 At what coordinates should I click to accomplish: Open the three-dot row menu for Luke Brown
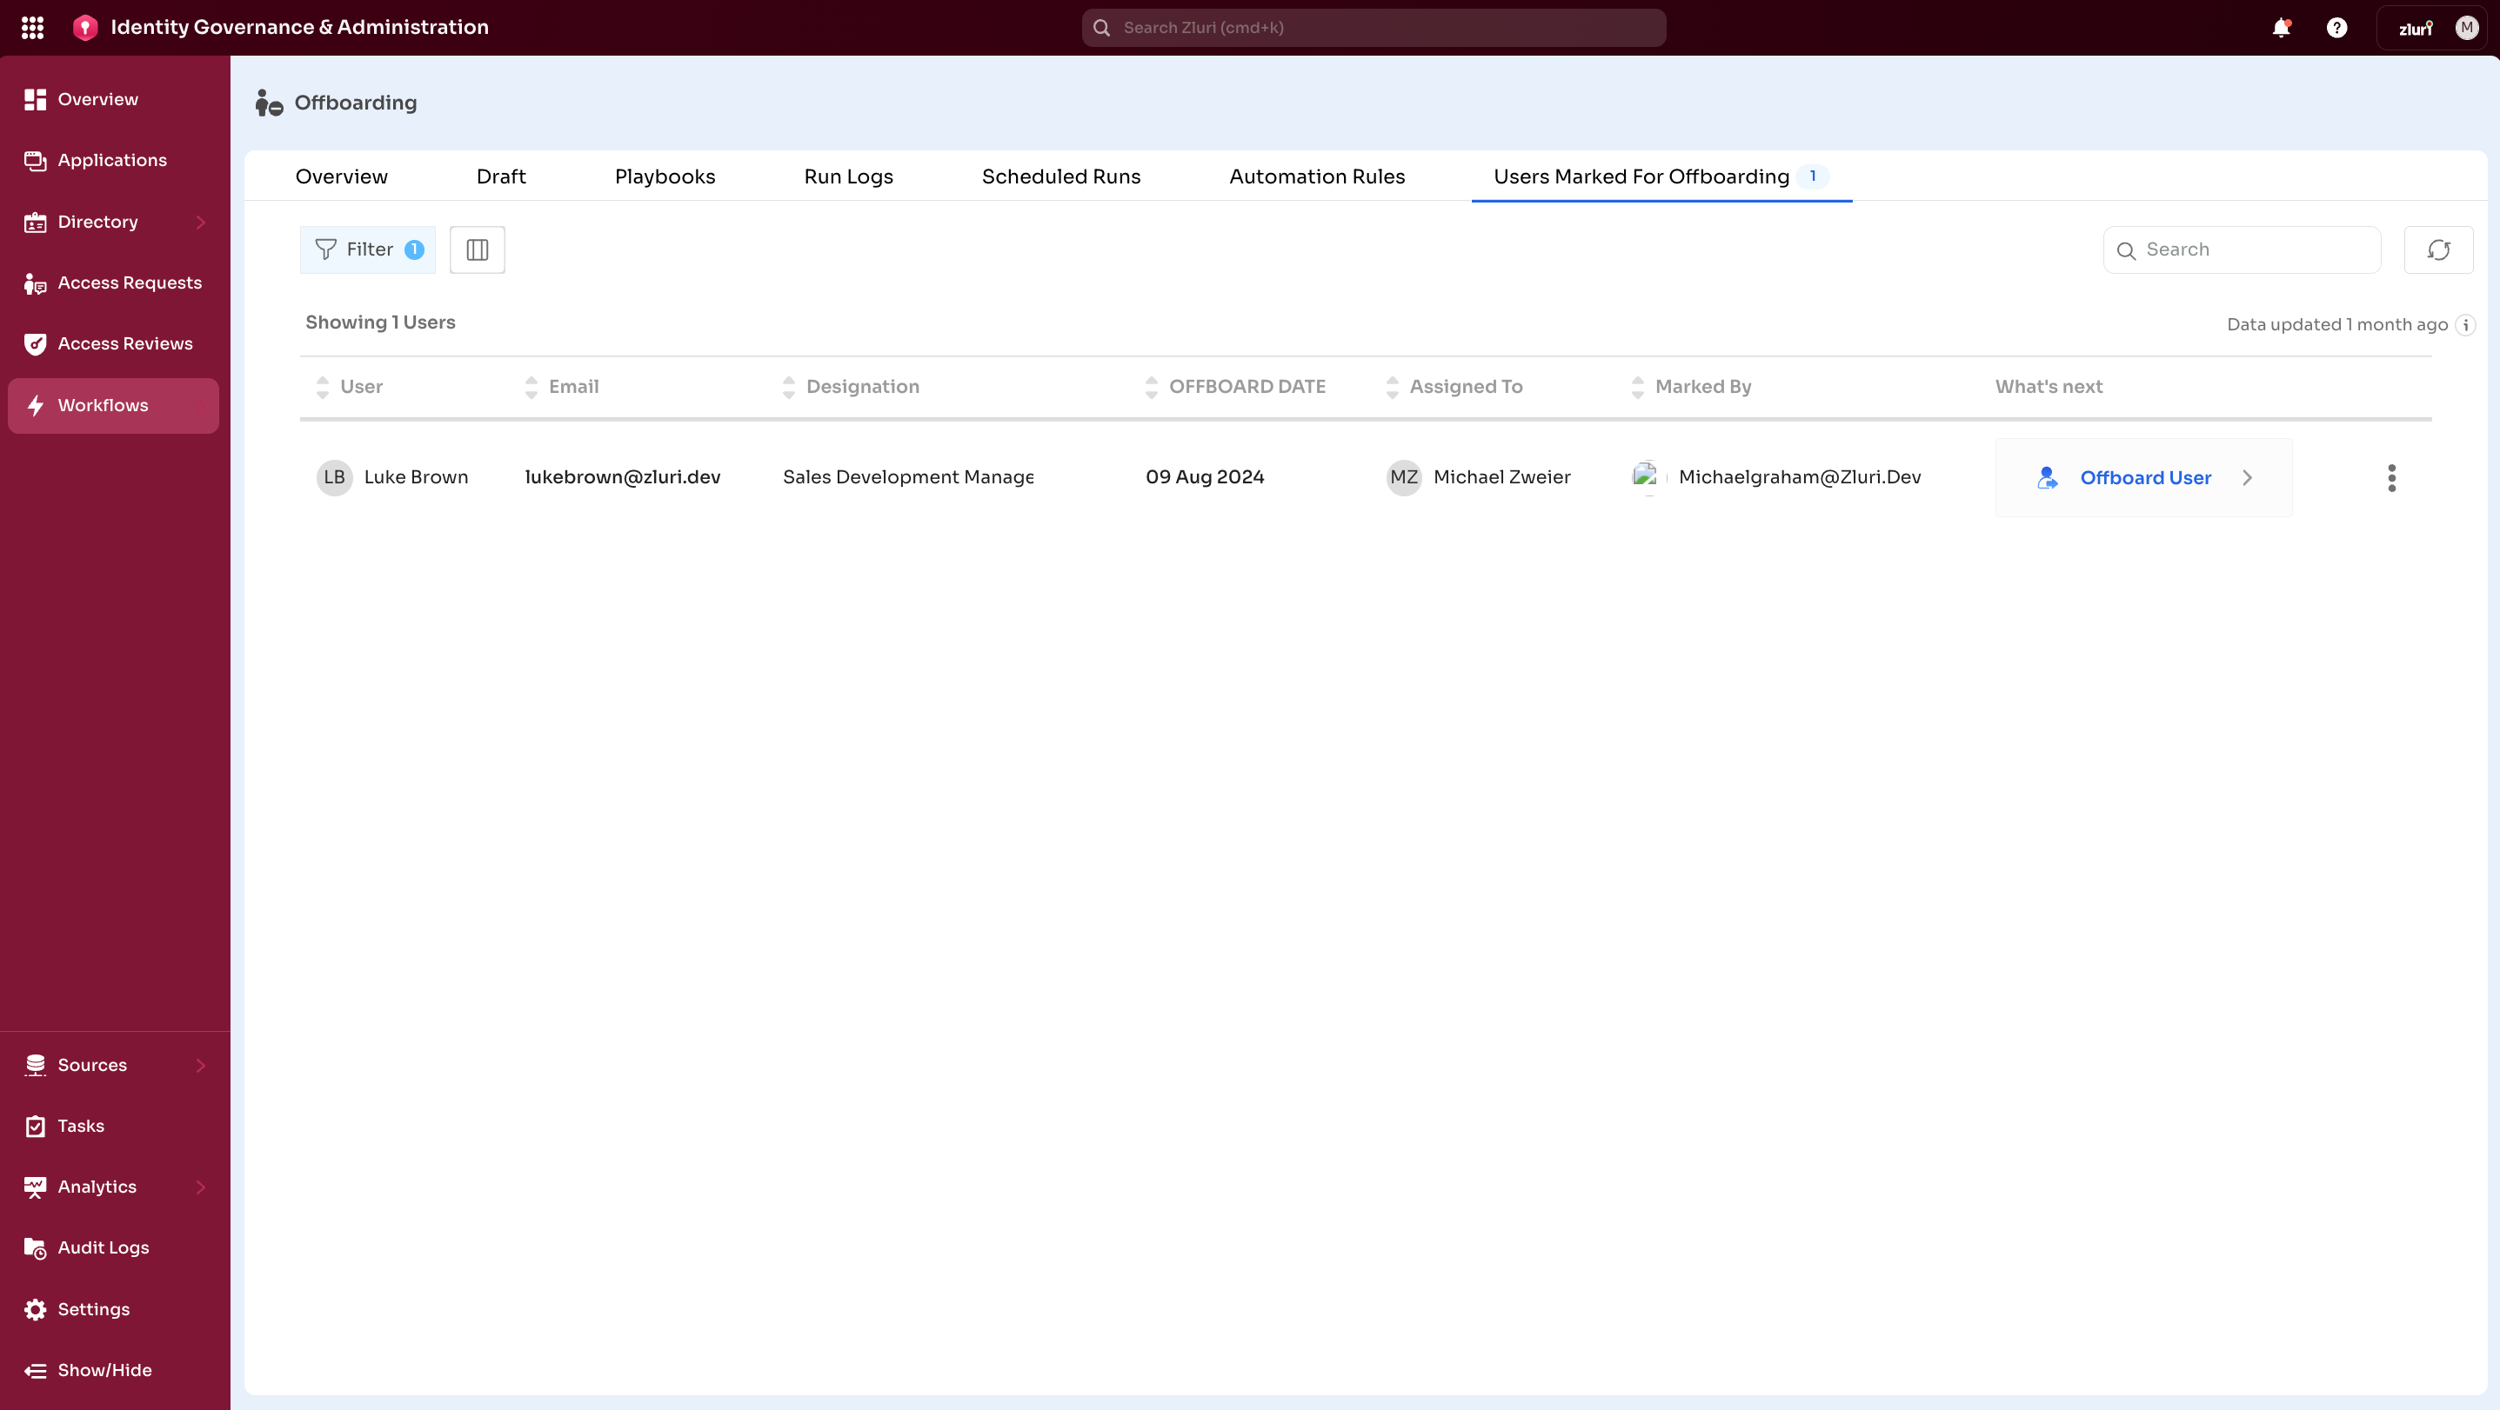2391,477
